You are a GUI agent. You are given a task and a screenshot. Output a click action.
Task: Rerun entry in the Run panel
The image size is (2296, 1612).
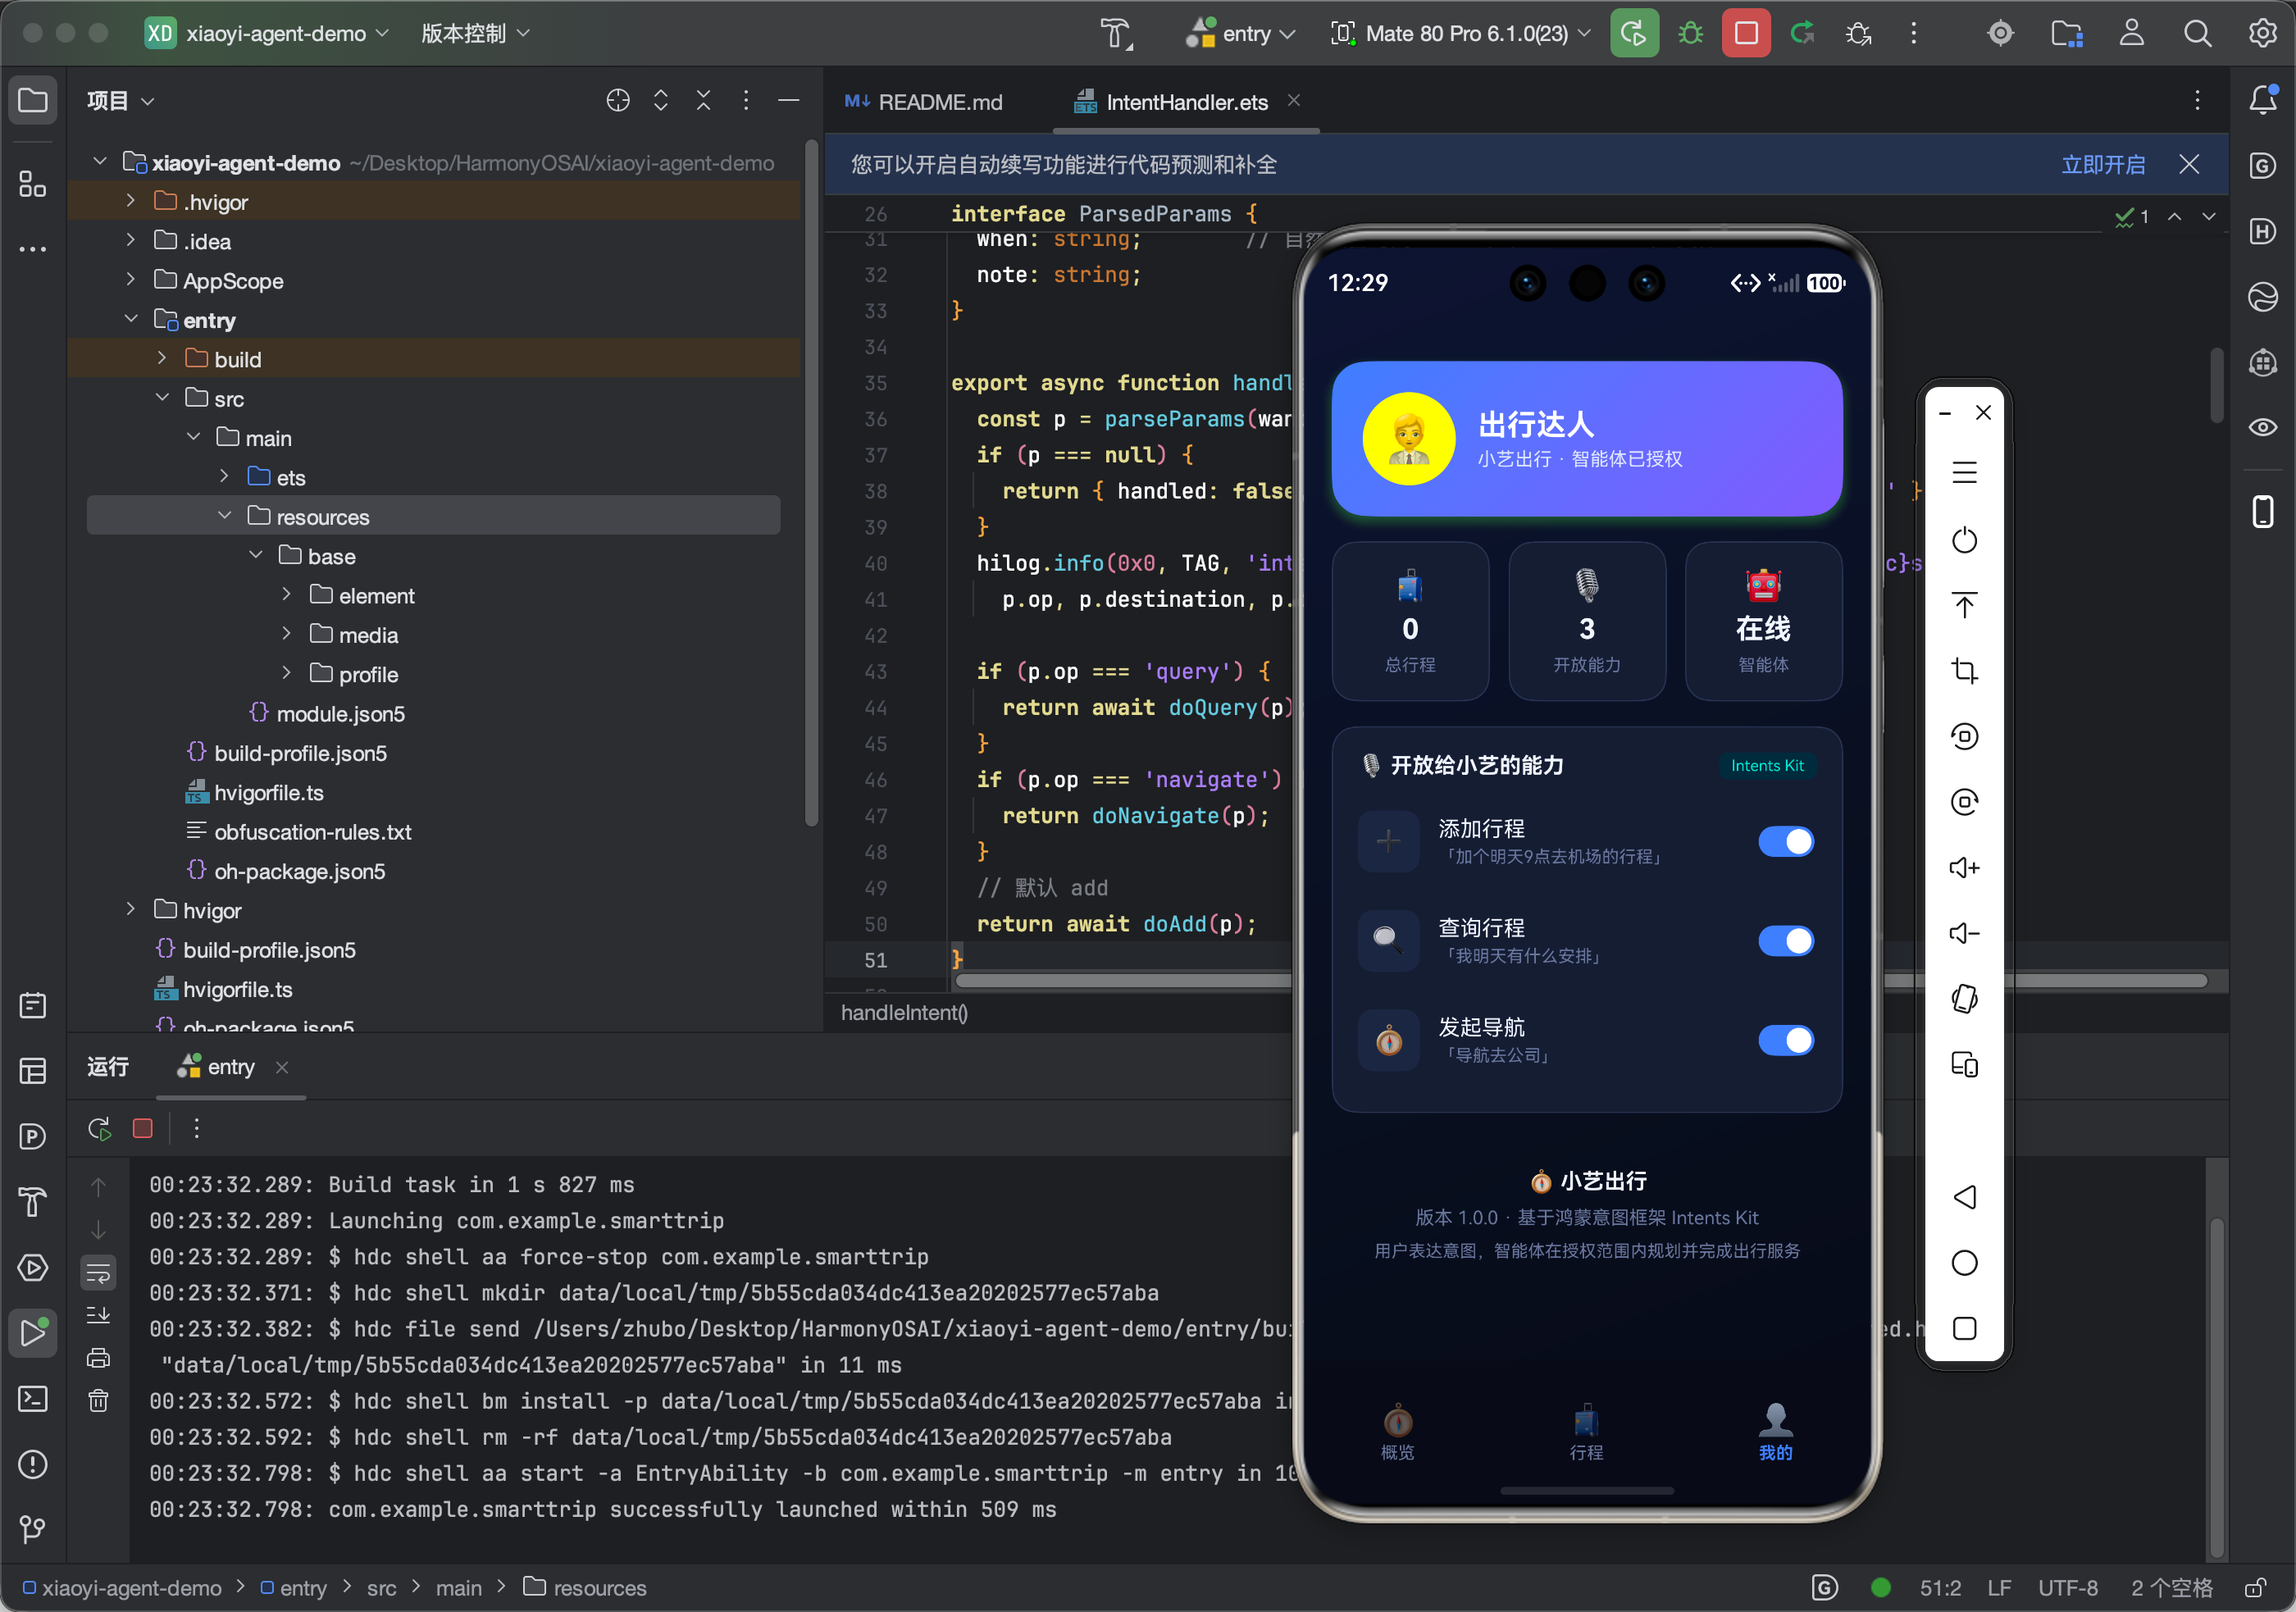click(x=99, y=1128)
